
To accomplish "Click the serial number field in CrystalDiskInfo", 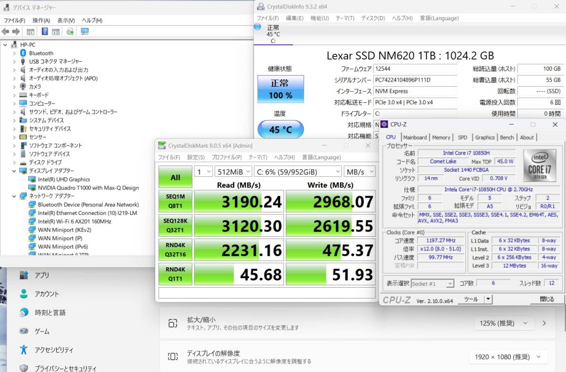I will tap(415, 80).
